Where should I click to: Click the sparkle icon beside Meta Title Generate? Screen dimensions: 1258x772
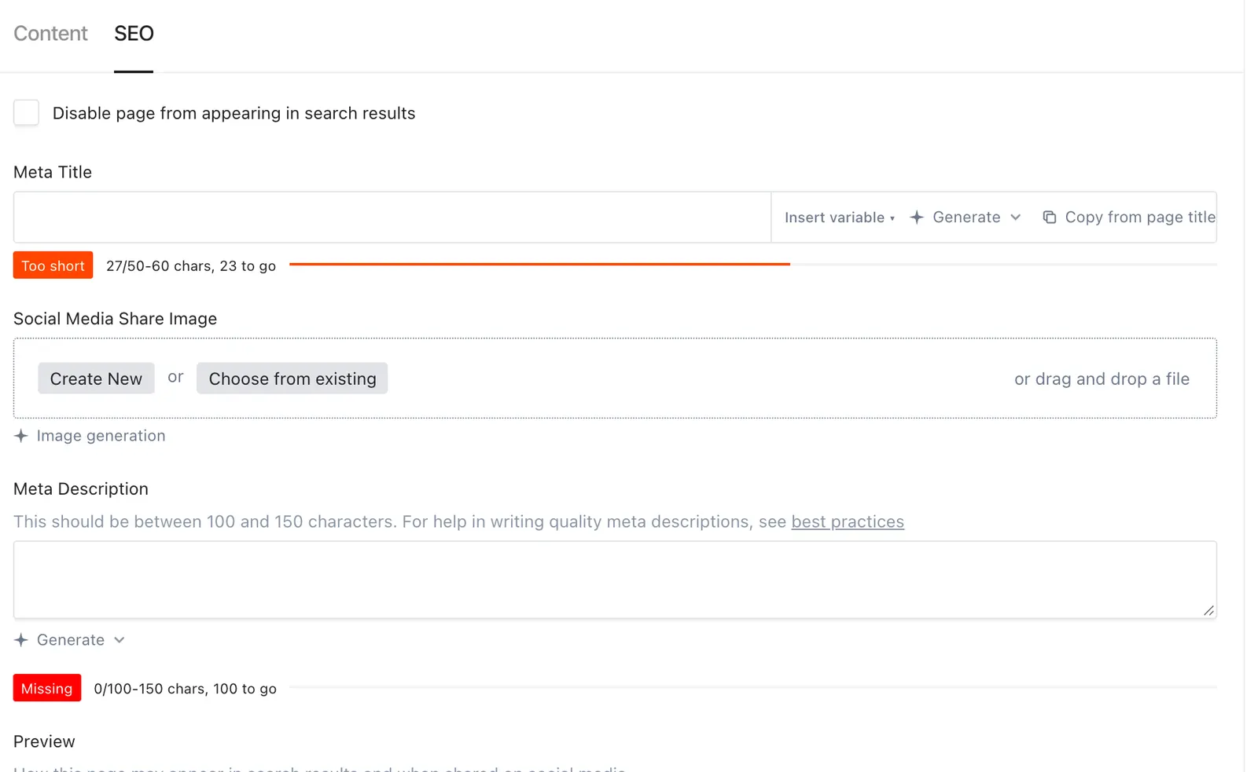(x=916, y=218)
